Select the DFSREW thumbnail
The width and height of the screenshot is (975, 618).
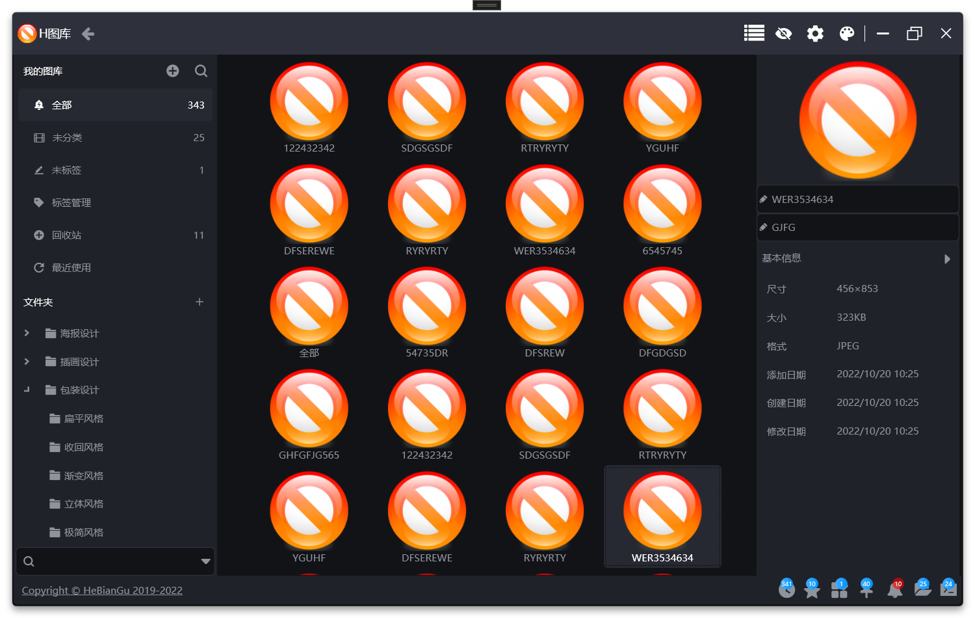pos(545,313)
